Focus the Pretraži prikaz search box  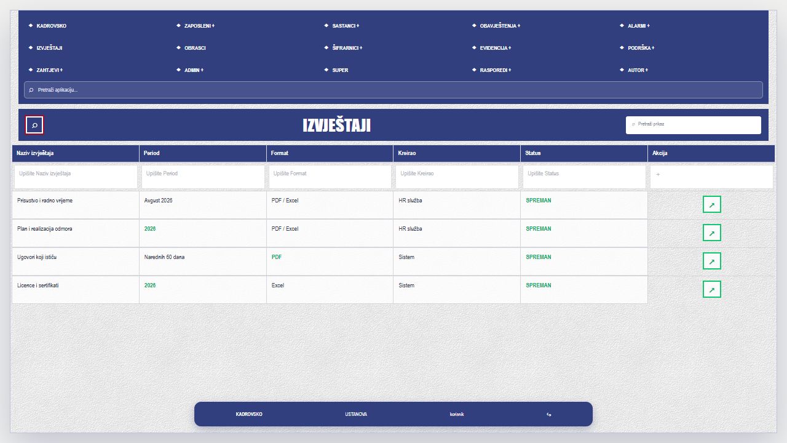pyautogui.click(x=694, y=125)
